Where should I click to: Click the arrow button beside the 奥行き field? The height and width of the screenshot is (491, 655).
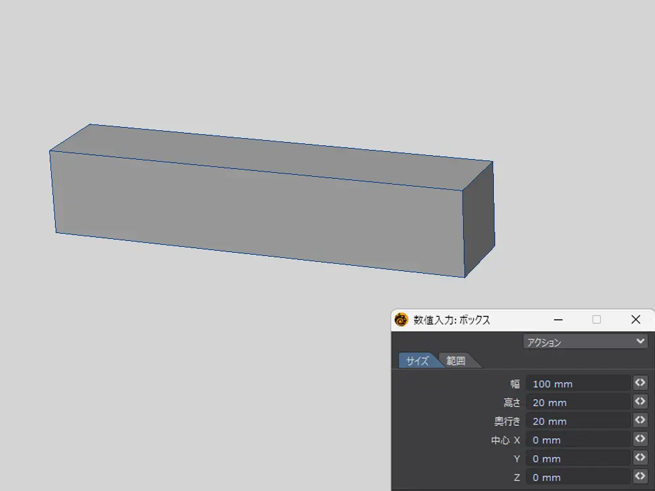640,420
